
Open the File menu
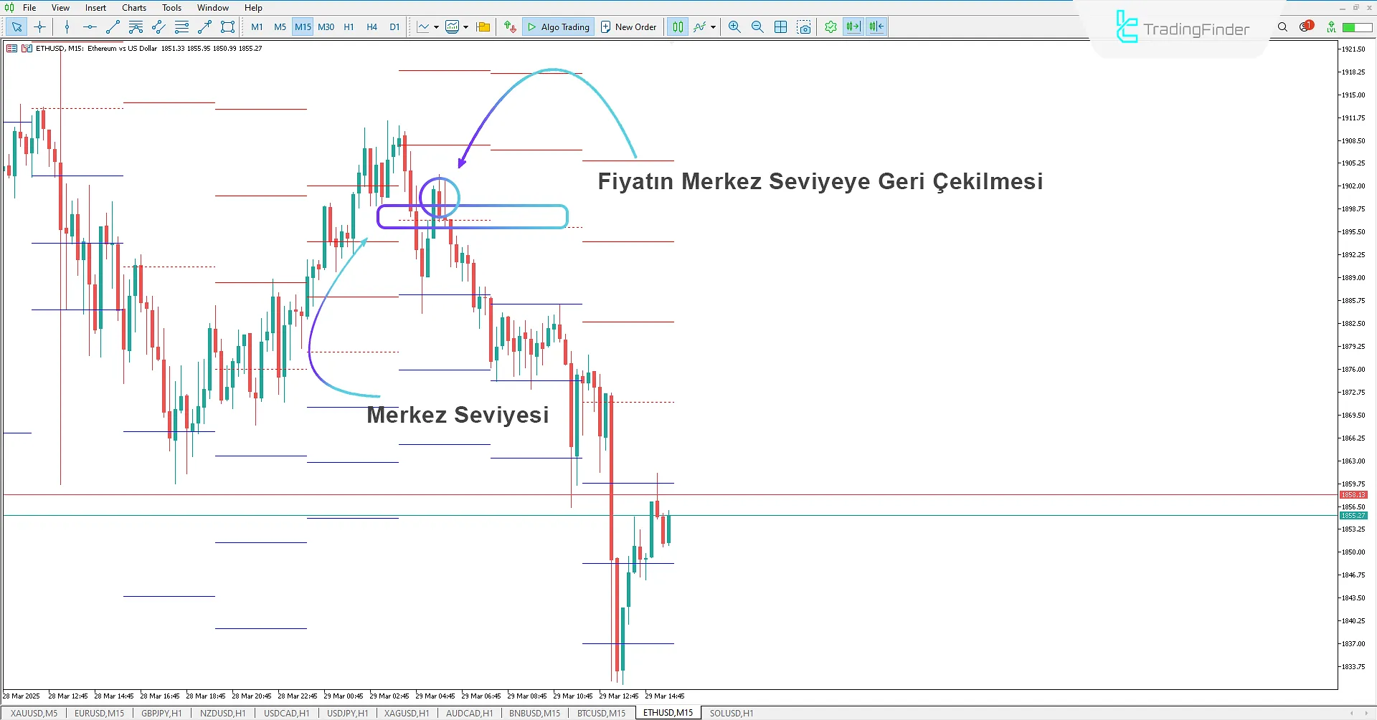(29, 8)
